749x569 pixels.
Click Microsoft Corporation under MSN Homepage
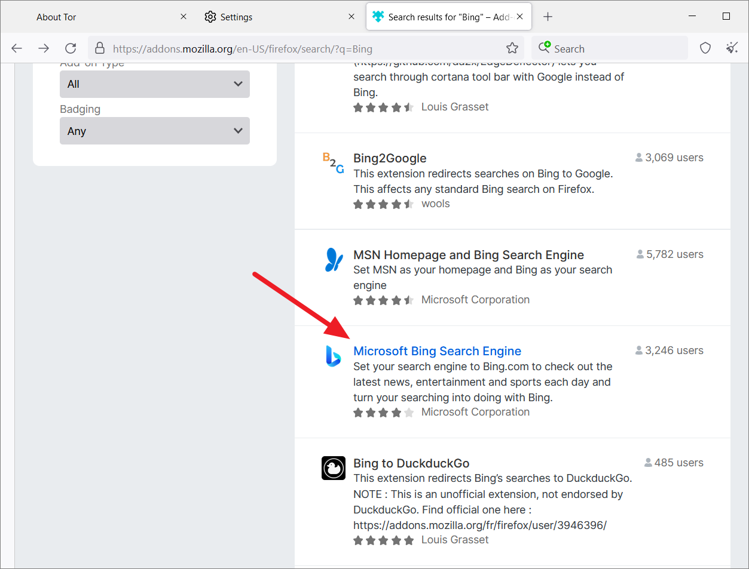tap(475, 300)
